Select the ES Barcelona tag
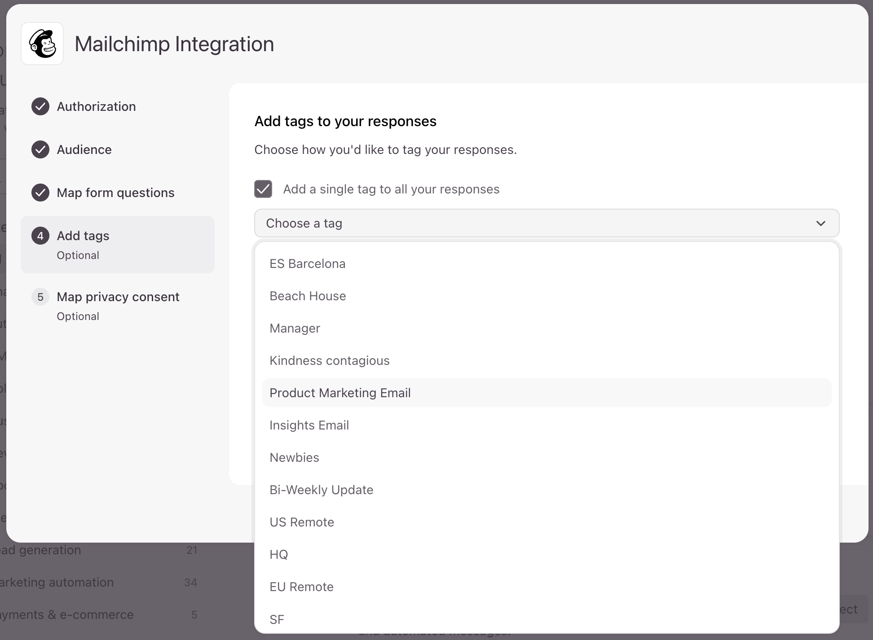The image size is (873, 640). 547,263
